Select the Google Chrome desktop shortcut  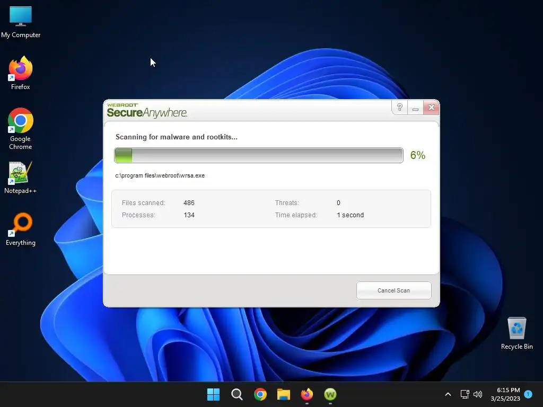pyautogui.click(x=21, y=129)
